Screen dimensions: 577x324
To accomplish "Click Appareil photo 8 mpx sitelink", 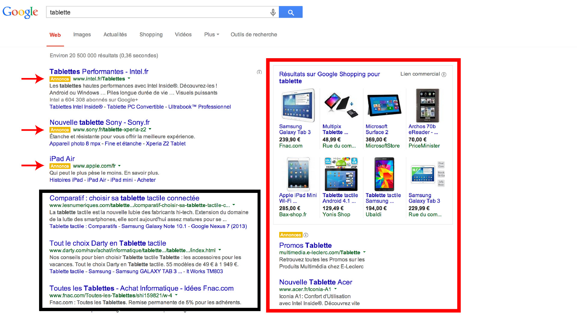I will click(75, 144).
